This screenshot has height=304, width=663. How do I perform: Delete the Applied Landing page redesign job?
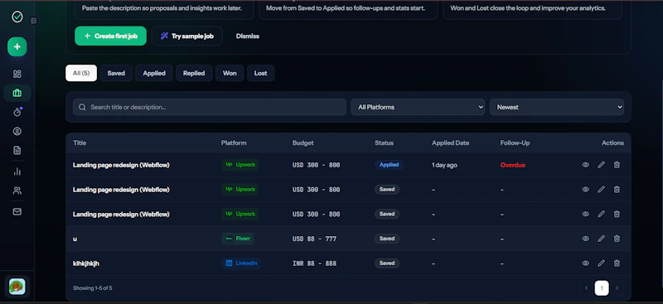[617, 165]
